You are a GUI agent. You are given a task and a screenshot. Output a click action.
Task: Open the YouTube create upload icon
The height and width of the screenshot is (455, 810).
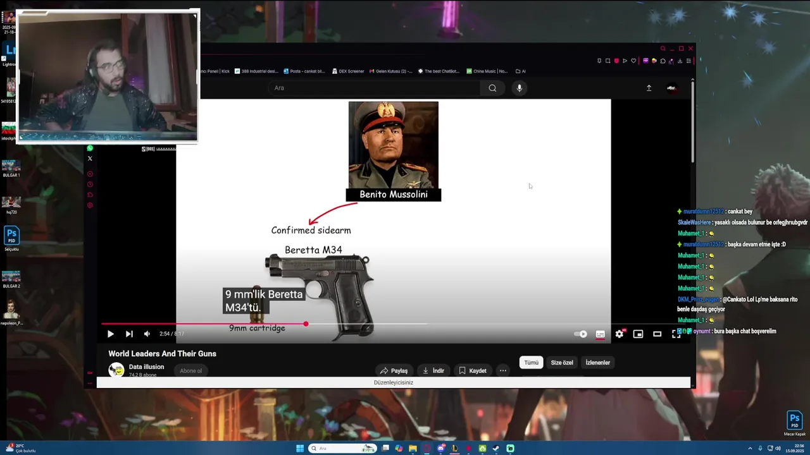pos(649,88)
